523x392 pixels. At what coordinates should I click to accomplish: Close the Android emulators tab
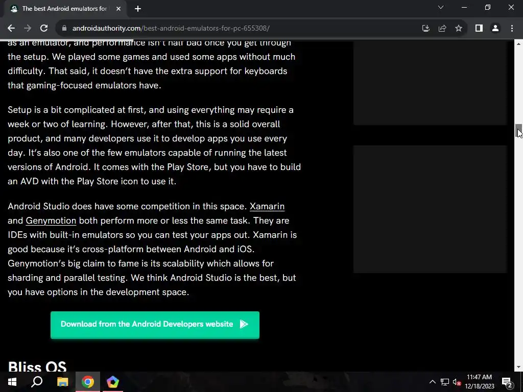click(x=118, y=9)
